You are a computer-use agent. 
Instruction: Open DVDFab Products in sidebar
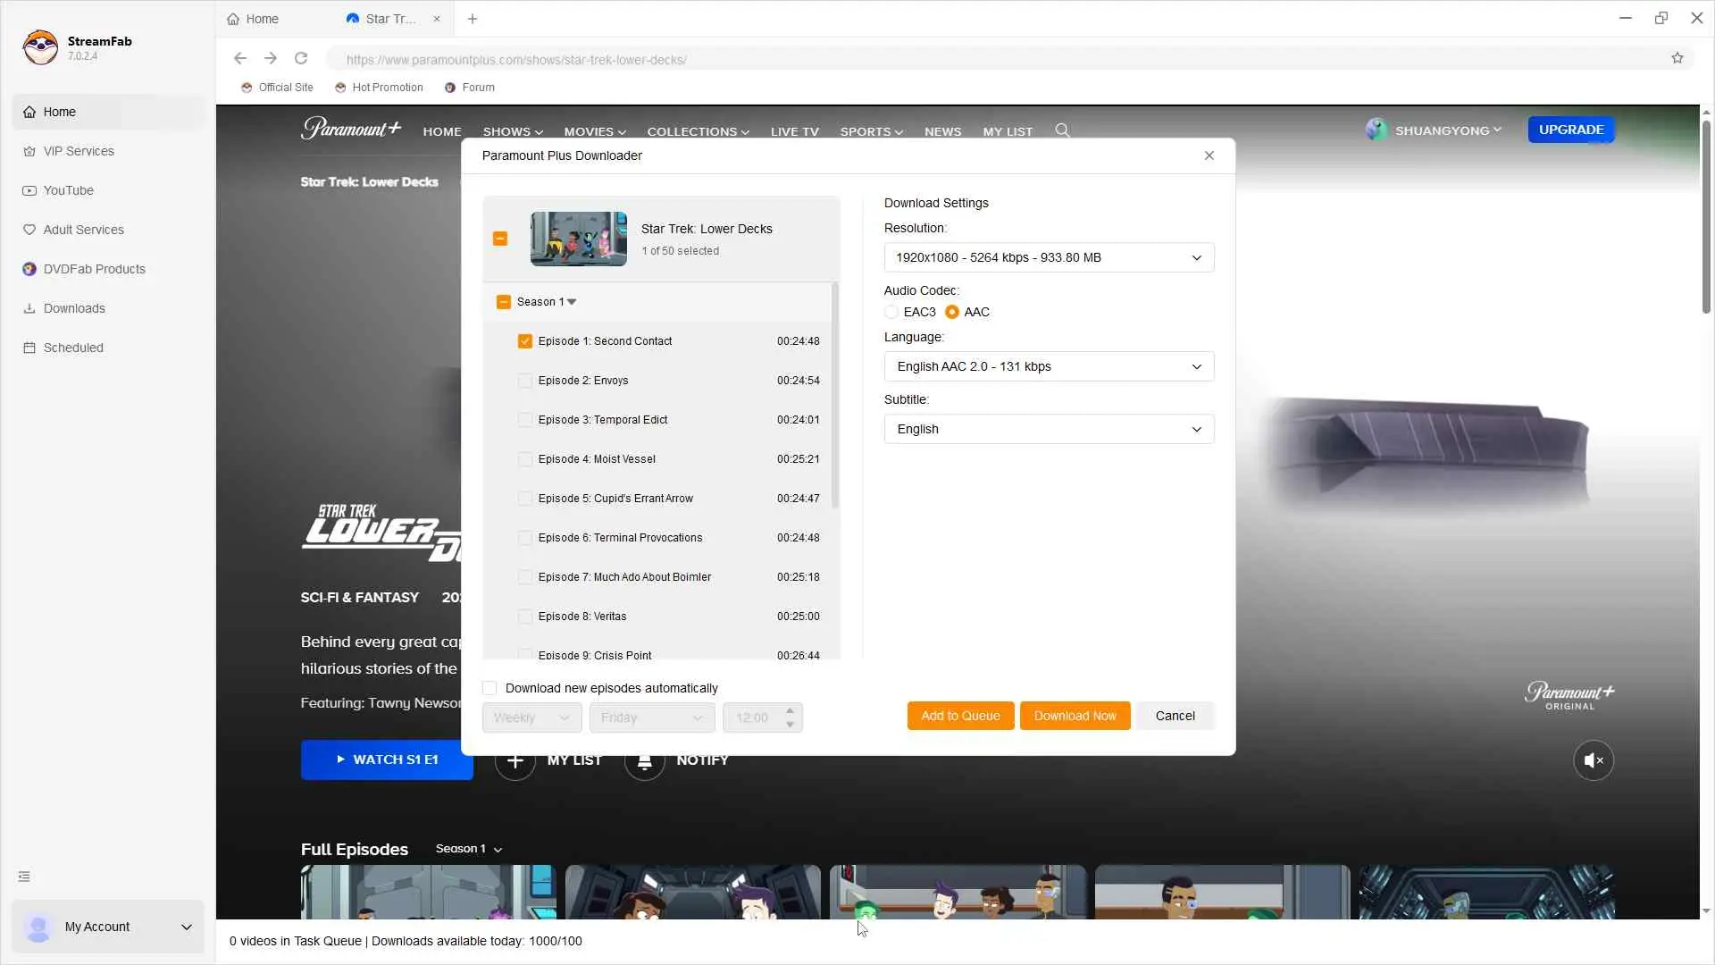click(107, 269)
